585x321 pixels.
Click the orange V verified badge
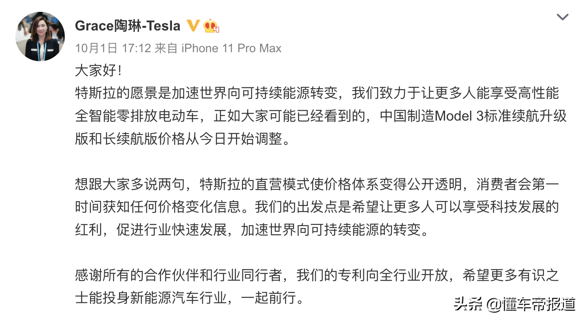coord(193,26)
